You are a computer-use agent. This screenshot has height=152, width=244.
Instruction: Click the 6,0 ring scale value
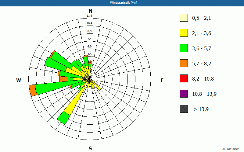tap(89, 47)
